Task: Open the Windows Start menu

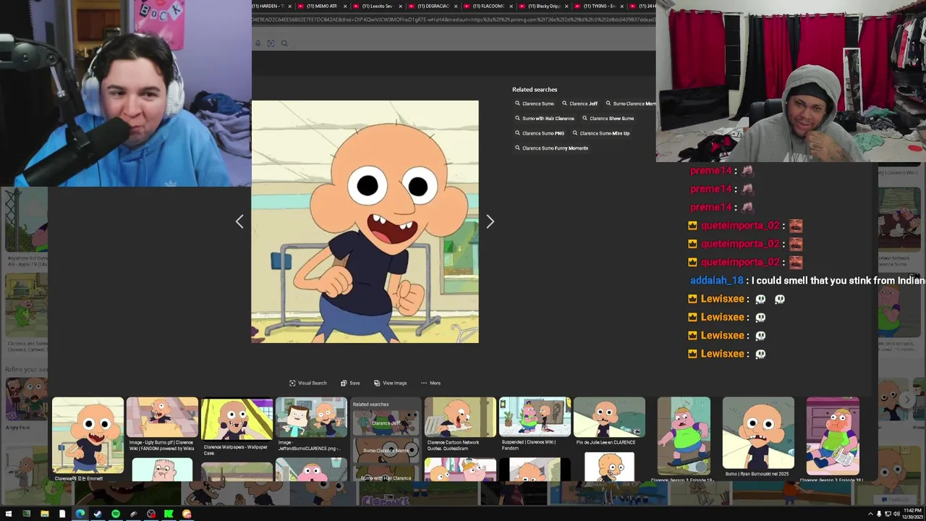Action: [9, 514]
